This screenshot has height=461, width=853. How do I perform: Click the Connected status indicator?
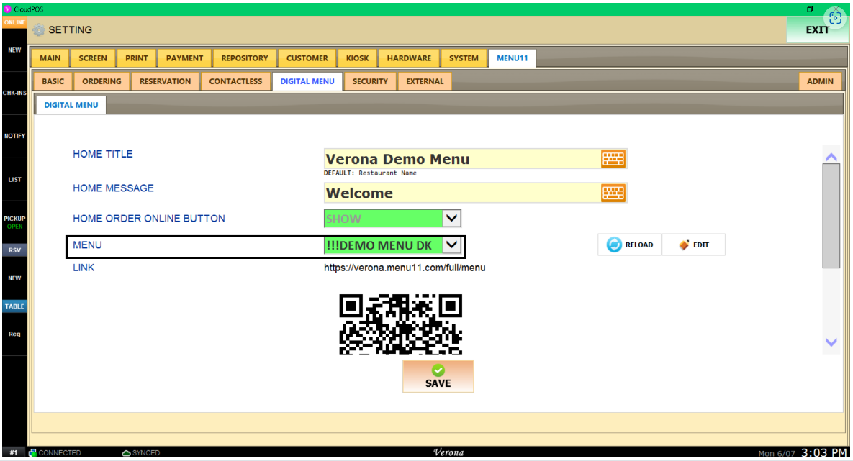click(x=33, y=453)
